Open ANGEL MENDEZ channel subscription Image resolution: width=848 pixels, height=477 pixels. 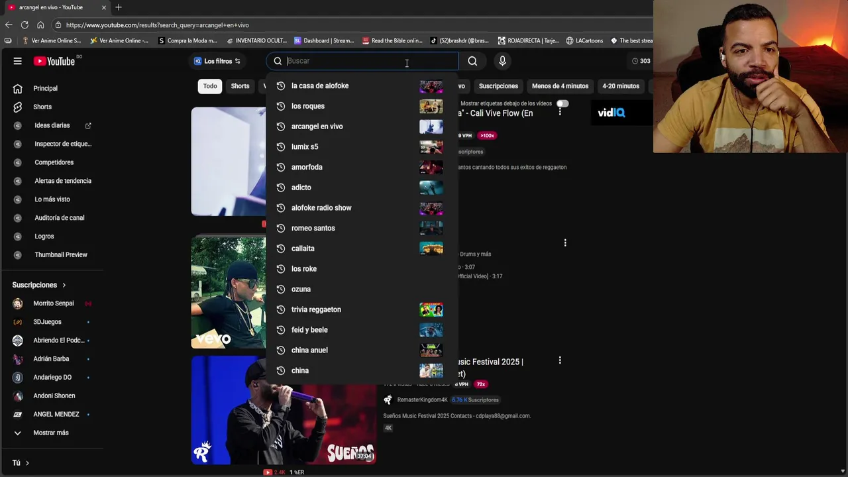[56, 415]
